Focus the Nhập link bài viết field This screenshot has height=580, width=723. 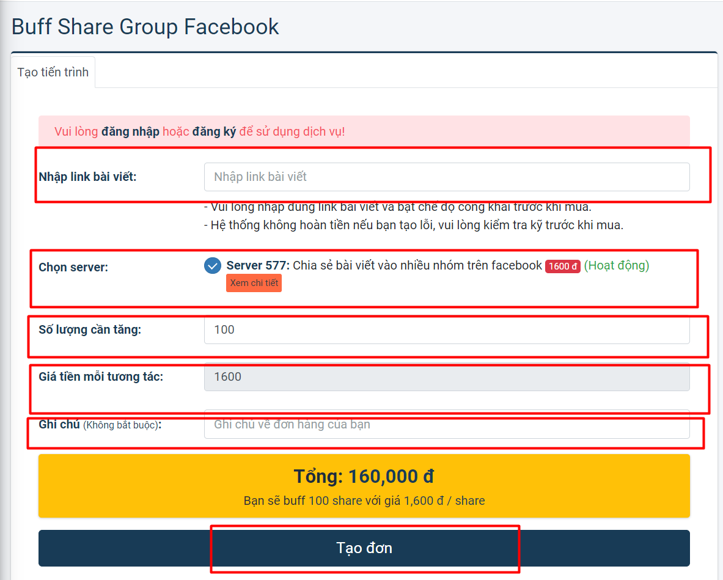pyautogui.click(x=446, y=177)
